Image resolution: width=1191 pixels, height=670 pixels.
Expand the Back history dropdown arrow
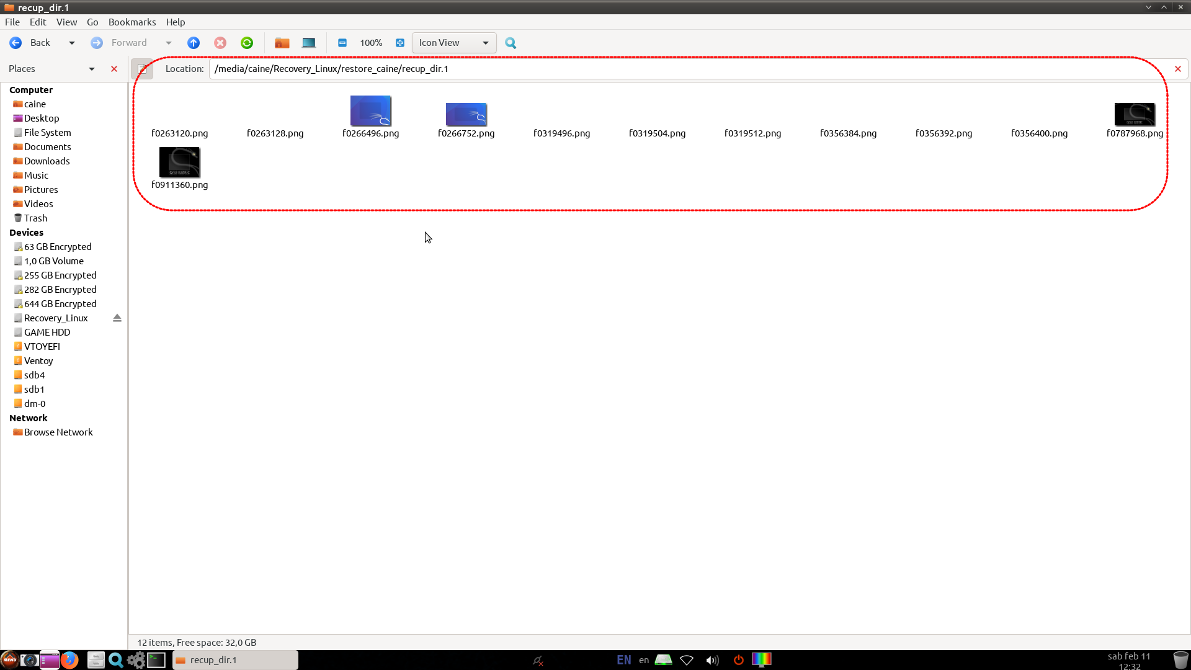[x=72, y=43]
